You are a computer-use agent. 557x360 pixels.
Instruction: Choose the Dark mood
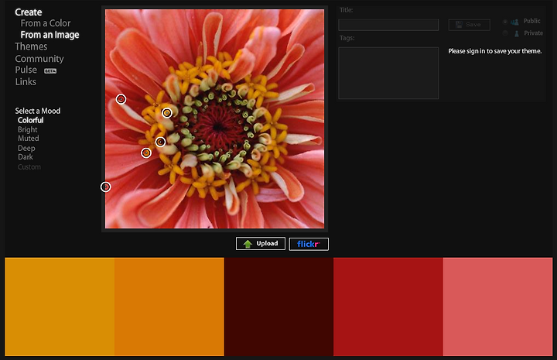(26, 157)
